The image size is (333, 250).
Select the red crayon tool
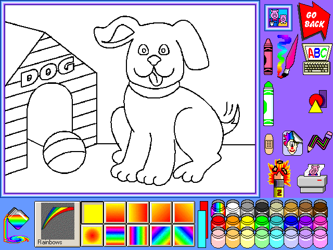coord(268,56)
